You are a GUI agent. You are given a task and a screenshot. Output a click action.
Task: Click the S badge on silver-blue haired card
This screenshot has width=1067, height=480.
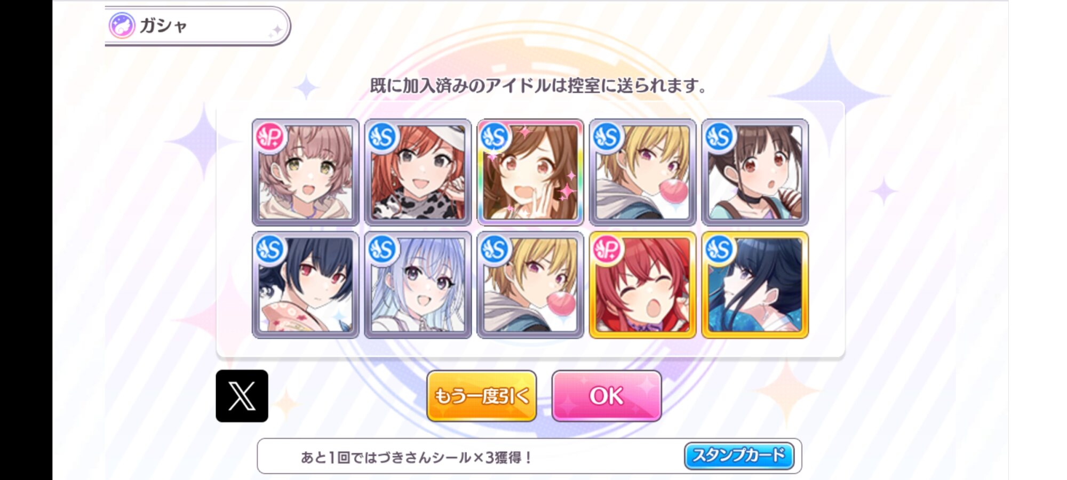click(383, 250)
